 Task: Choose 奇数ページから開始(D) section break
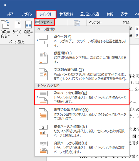[x=82, y=148]
